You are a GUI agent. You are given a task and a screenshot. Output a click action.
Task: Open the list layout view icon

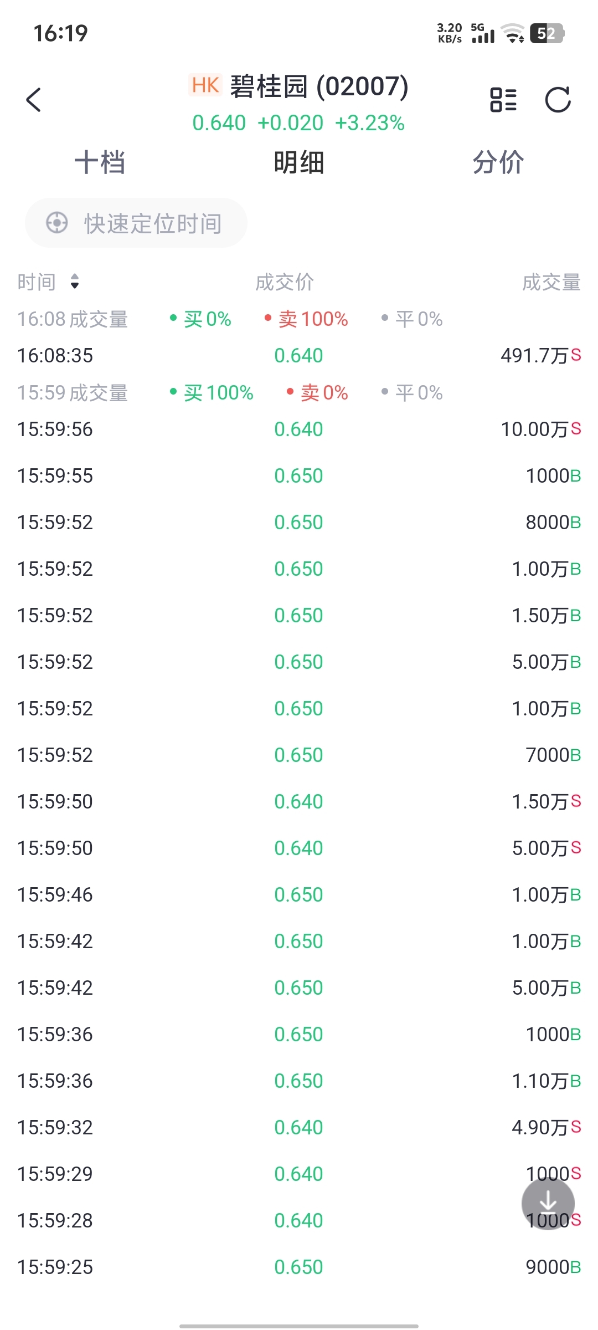pyautogui.click(x=503, y=100)
